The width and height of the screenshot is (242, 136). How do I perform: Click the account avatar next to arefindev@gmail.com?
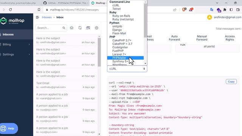coord(209,17)
